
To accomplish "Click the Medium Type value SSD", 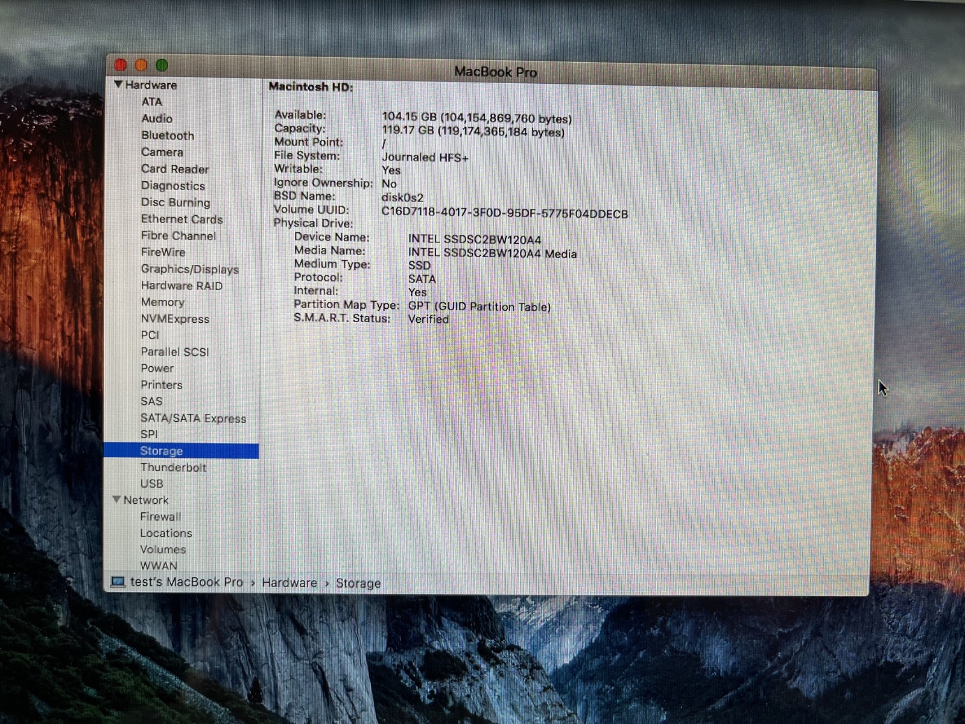I will tap(419, 265).
